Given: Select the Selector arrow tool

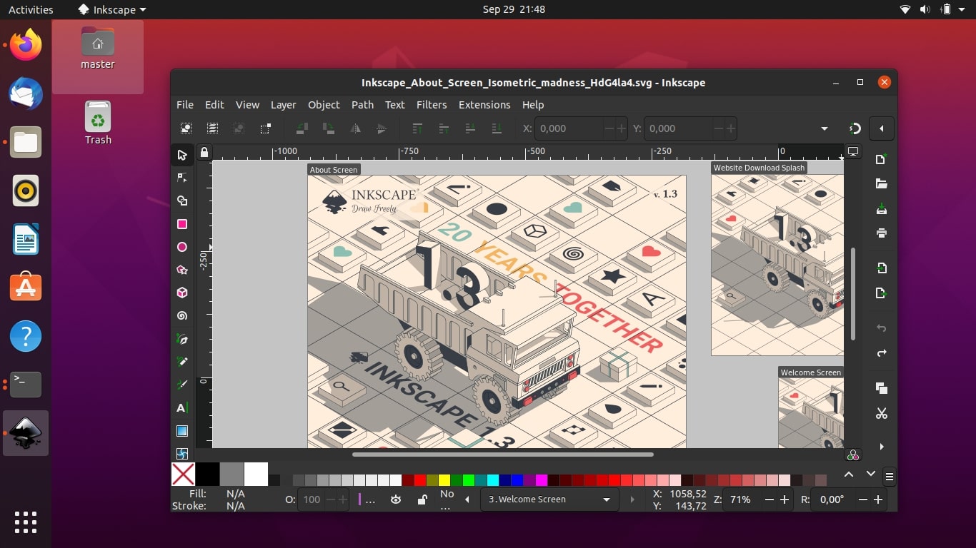Looking at the screenshot, I should coord(182,155).
